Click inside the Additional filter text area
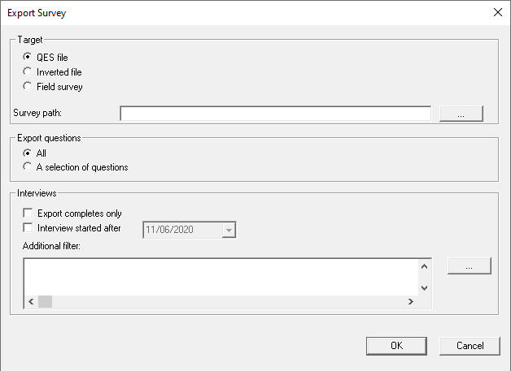The height and width of the screenshot is (371, 511). pyautogui.click(x=221, y=277)
